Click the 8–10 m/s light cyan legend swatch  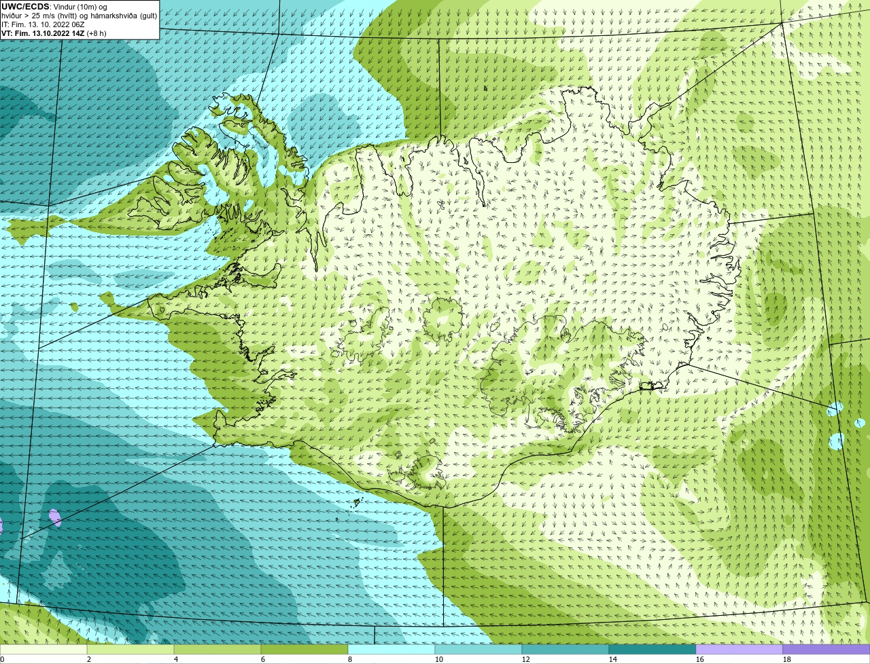[391, 650]
